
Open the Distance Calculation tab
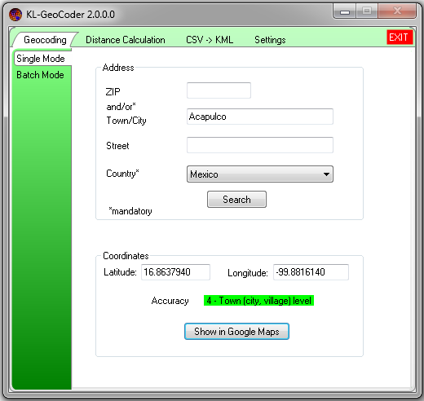[126, 40]
